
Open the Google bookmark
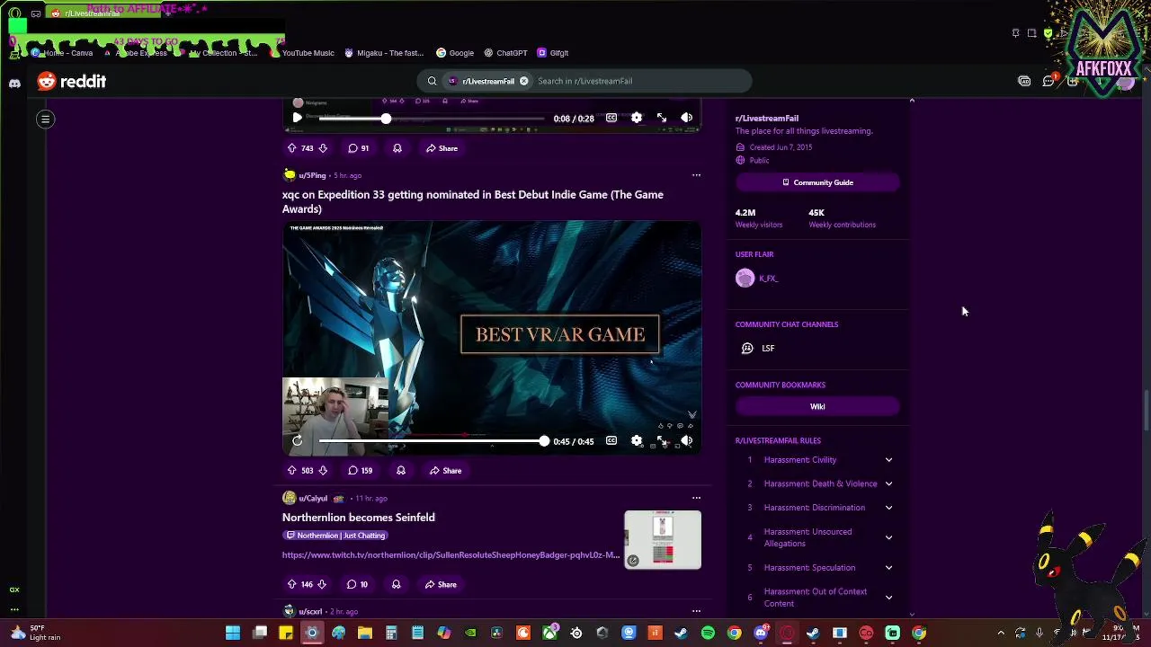455,53
